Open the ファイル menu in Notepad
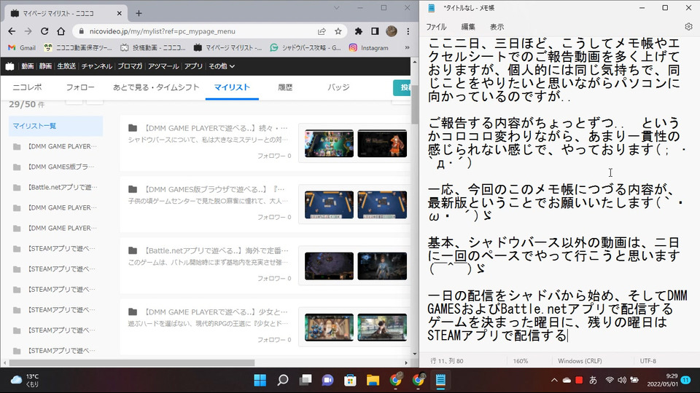This screenshot has height=393, width=700. 436,27
